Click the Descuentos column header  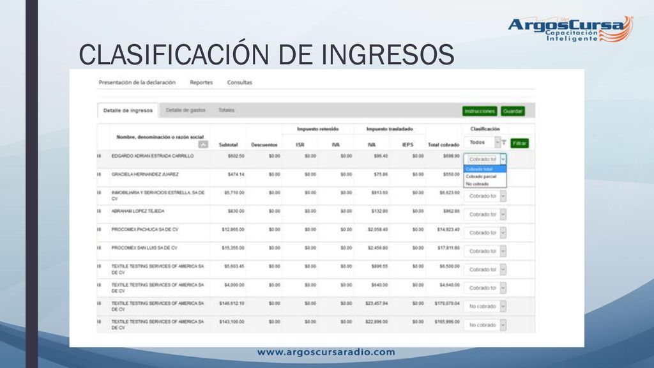(264, 145)
